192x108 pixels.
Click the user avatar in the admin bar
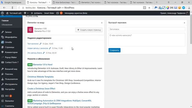coord(187,13)
